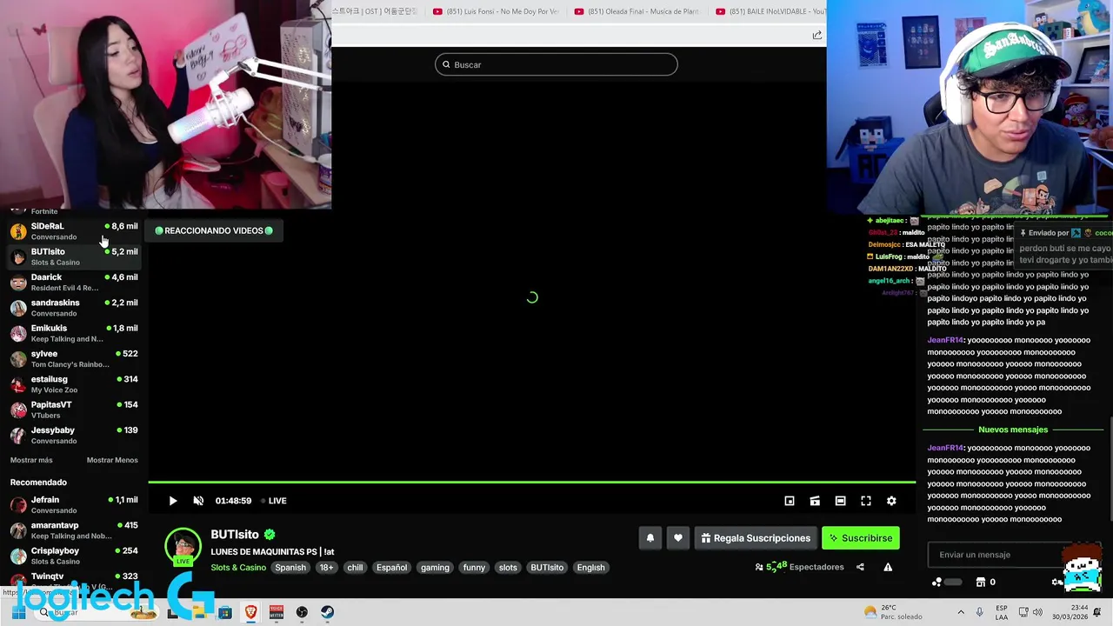Collapse the list with Mostrar Menos

pos(112,460)
